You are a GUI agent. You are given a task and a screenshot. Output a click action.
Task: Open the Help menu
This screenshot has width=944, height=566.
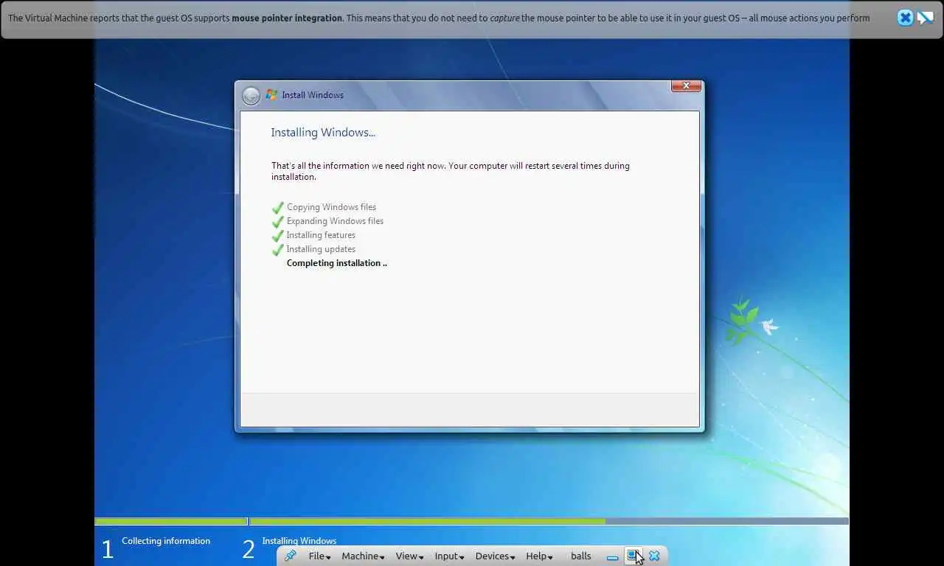pyautogui.click(x=539, y=556)
